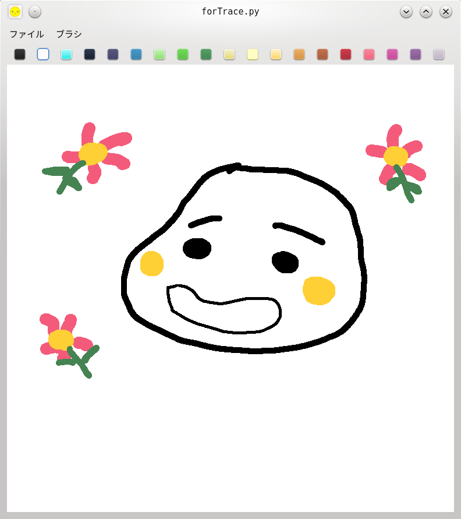Pick the khaki yellow color swatch
Viewport: 461px width, 519px height.
pyautogui.click(x=229, y=54)
